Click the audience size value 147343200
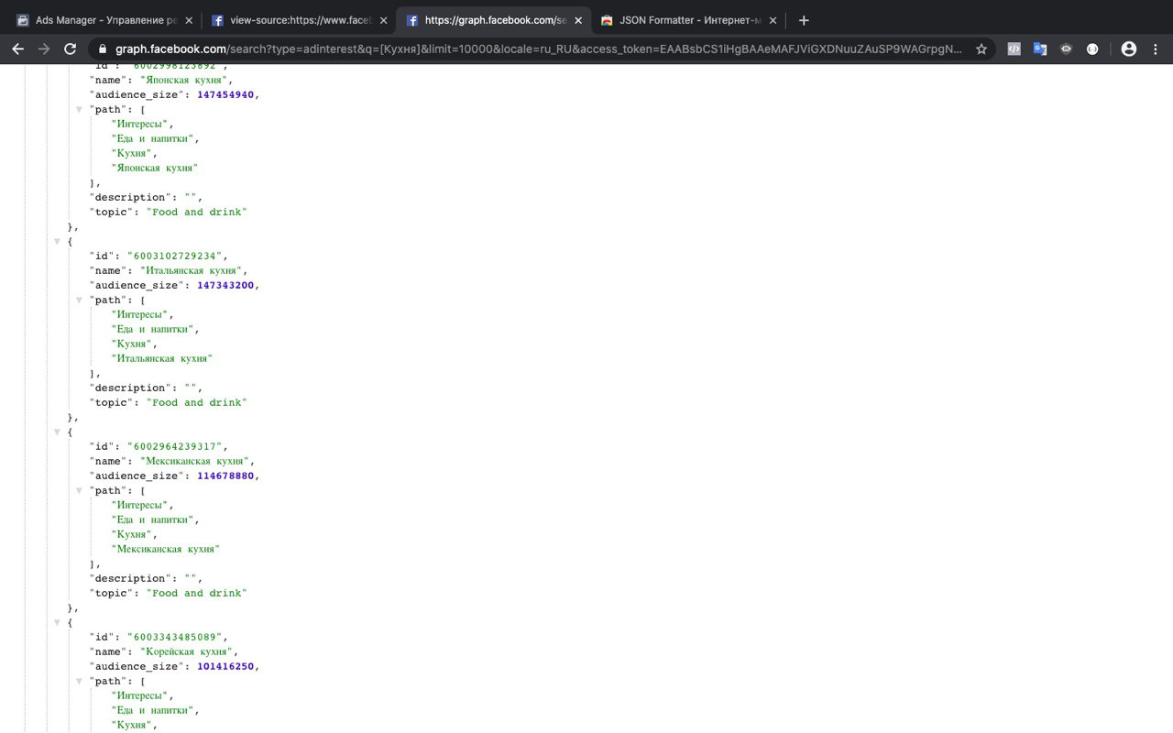The height and width of the screenshot is (733, 1173). tap(227, 285)
